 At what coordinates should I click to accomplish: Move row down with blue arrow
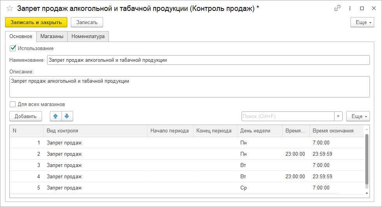[x=67, y=116]
